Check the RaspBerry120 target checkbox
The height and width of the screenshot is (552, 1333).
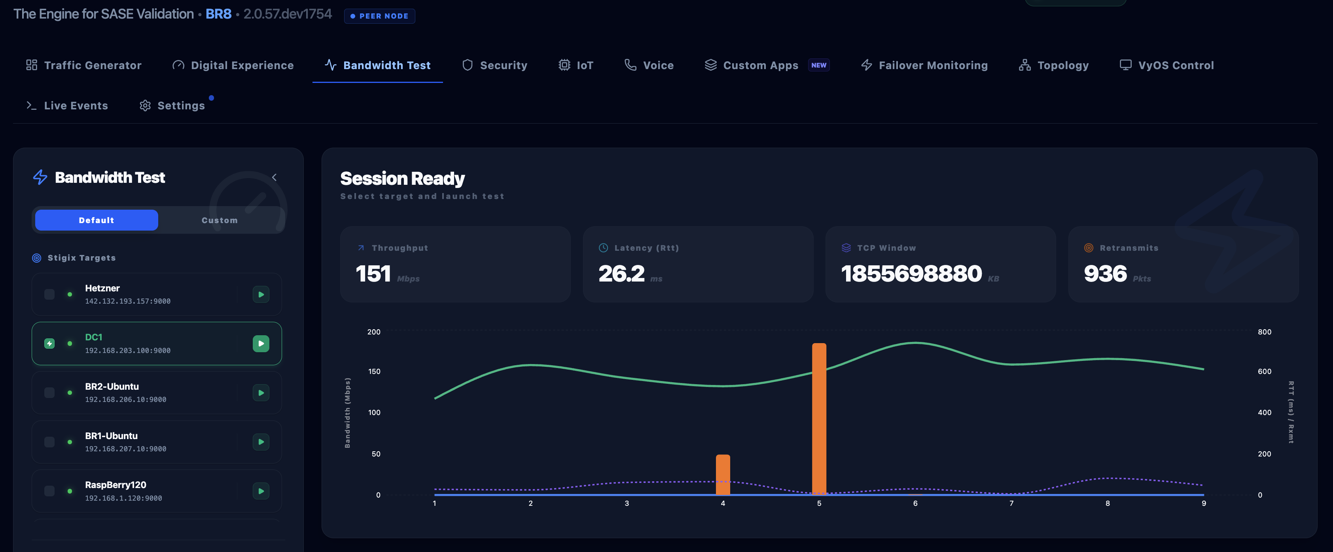point(49,491)
